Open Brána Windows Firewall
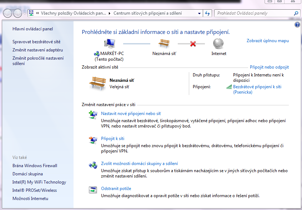 [35, 166]
